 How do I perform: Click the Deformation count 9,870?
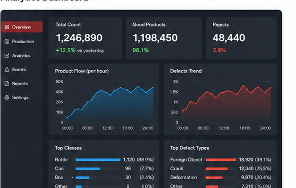(x=248, y=178)
